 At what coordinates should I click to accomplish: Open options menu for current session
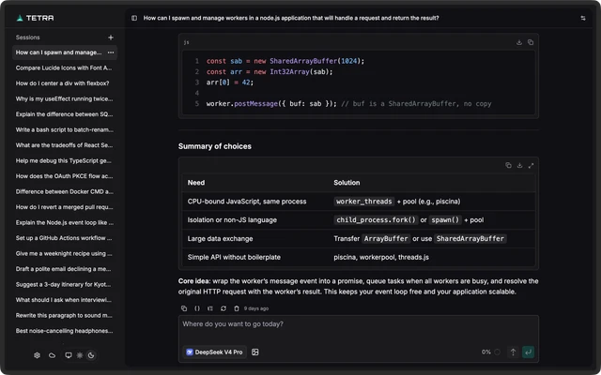[111, 52]
